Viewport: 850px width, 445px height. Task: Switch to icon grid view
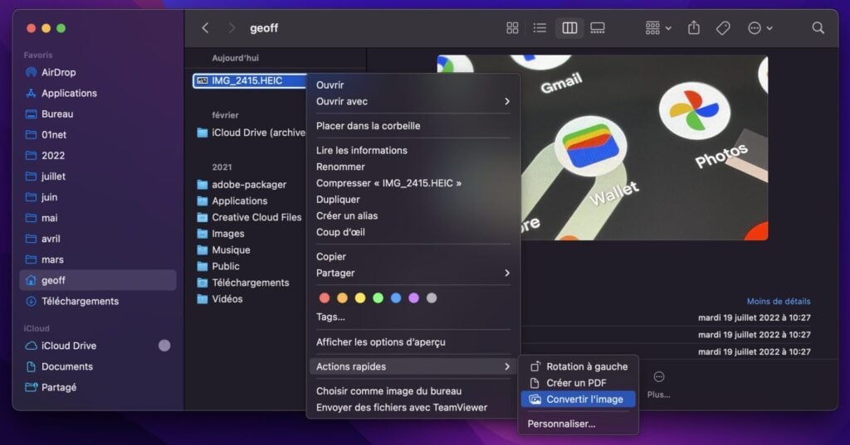click(x=512, y=28)
